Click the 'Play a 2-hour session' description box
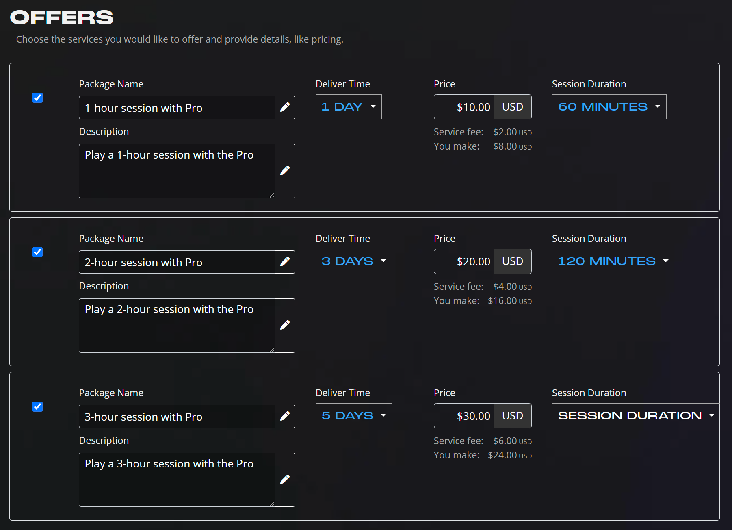The width and height of the screenshot is (732, 530). tap(177, 326)
